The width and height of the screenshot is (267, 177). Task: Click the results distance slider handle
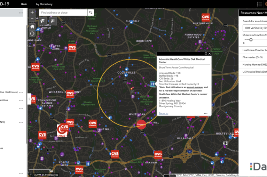tap(251, 40)
